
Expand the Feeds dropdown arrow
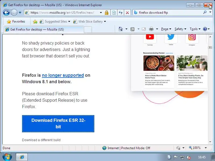(138, 29)
